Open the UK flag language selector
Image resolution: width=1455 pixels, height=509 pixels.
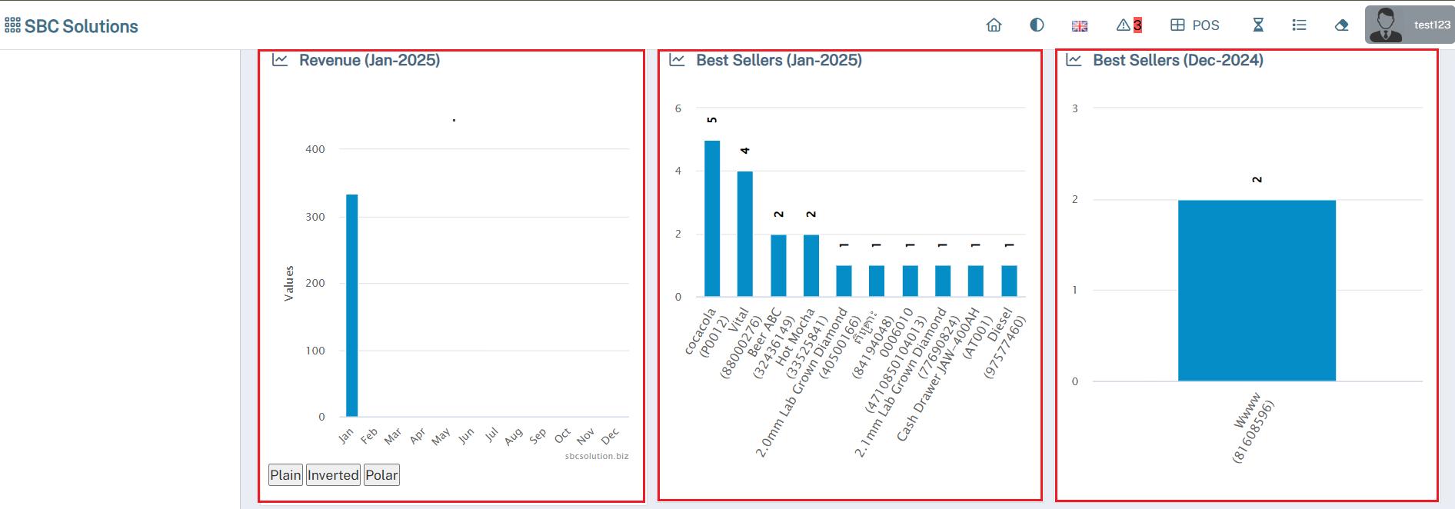[x=1080, y=26]
